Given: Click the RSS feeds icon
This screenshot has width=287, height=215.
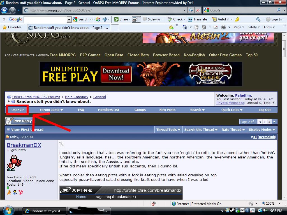Looking at the screenshot, I should click(204, 27).
